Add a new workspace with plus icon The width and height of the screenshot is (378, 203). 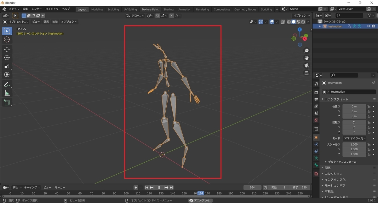click(277, 9)
